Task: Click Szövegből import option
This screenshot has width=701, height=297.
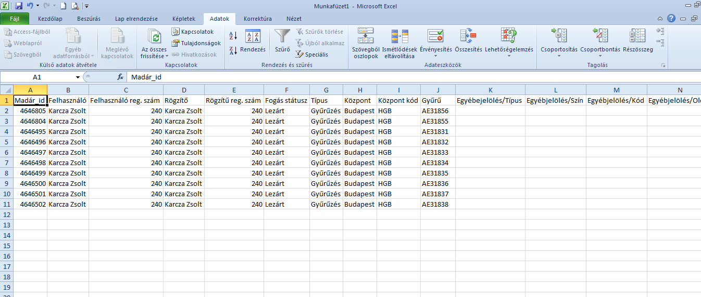Action: point(23,55)
